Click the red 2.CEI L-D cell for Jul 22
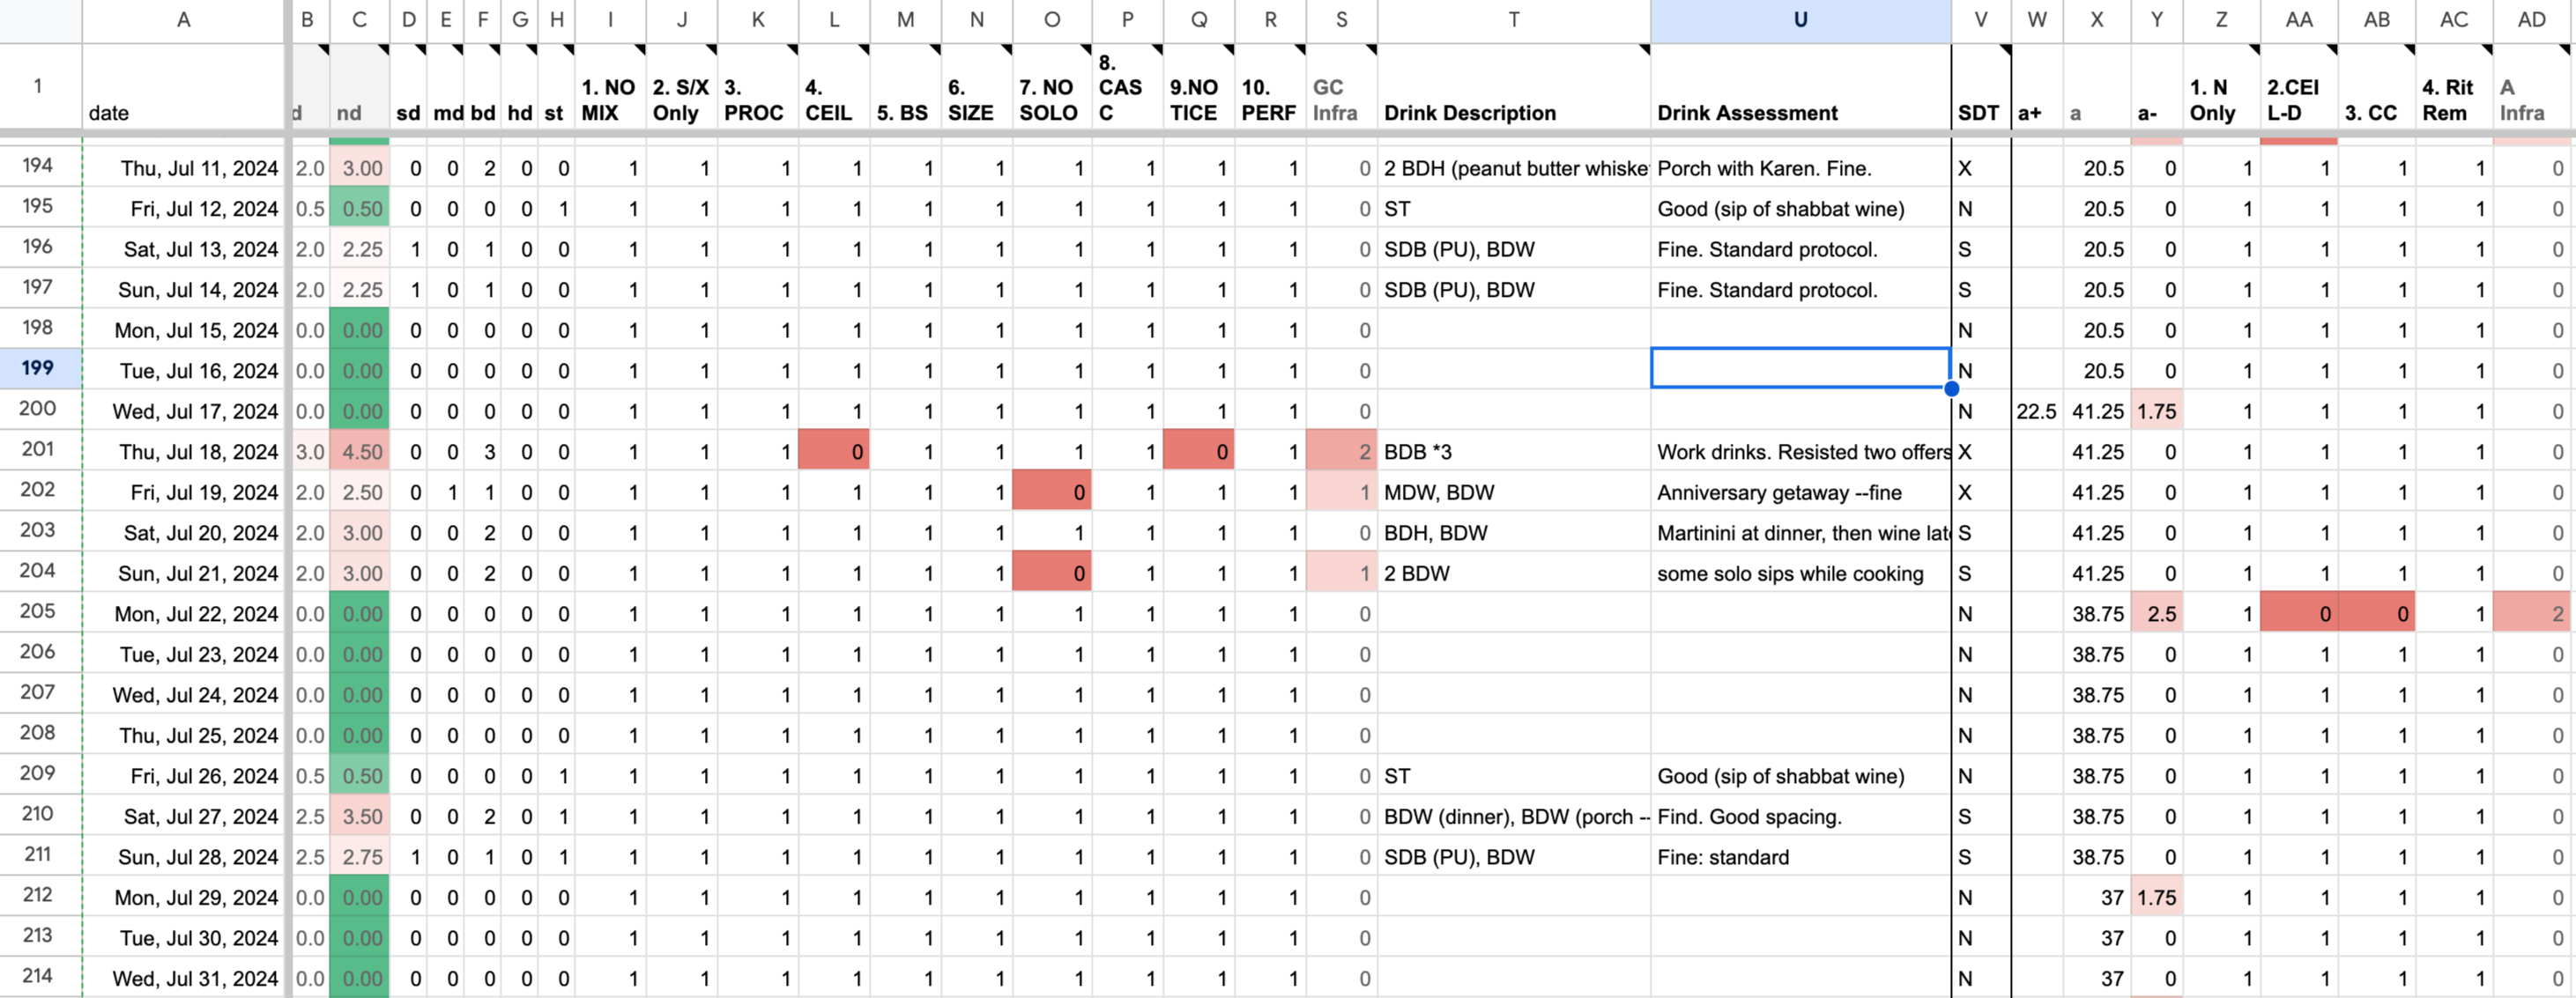 coord(2298,613)
